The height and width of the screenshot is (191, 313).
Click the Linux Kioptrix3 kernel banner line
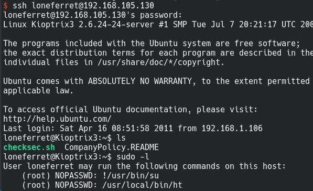tap(158, 25)
